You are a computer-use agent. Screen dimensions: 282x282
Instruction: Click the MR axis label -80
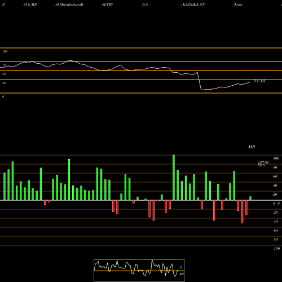point(275,240)
